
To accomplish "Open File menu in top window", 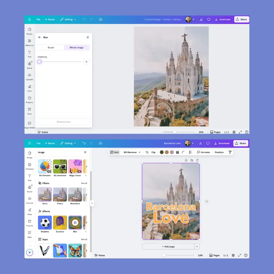I will coord(38,19).
